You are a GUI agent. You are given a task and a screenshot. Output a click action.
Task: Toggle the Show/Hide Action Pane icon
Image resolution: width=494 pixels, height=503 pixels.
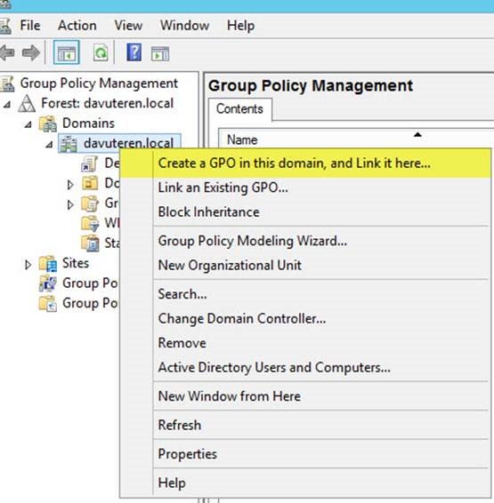(160, 53)
